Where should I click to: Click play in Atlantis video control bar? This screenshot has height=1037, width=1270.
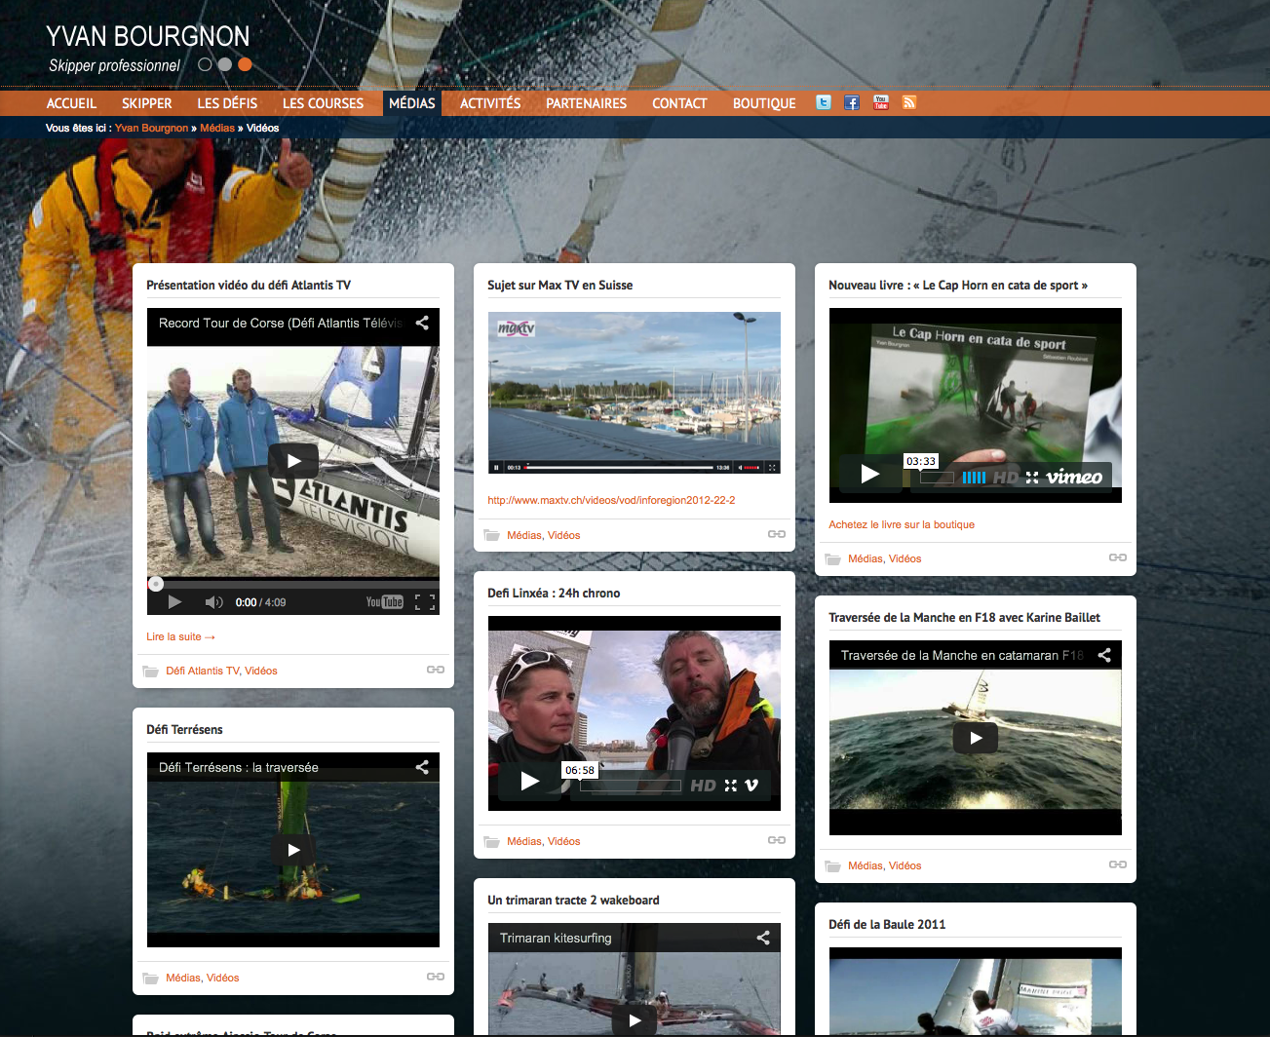tap(174, 602)
